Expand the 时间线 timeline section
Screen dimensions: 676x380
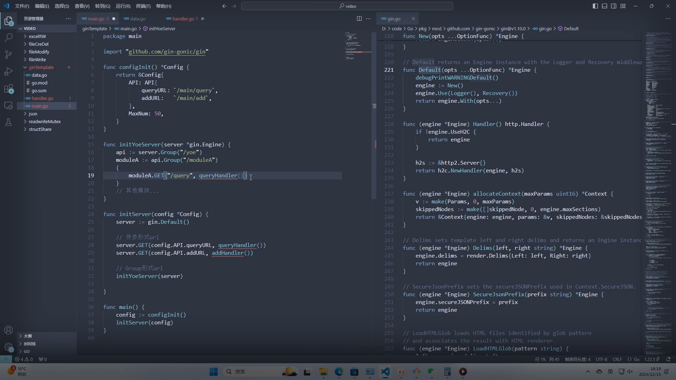(x=47, y=344)
